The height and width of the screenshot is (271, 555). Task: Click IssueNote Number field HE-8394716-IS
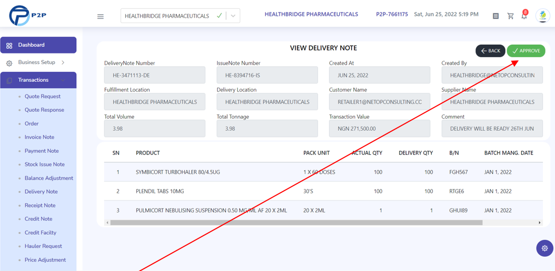click(x=267, y=75)
